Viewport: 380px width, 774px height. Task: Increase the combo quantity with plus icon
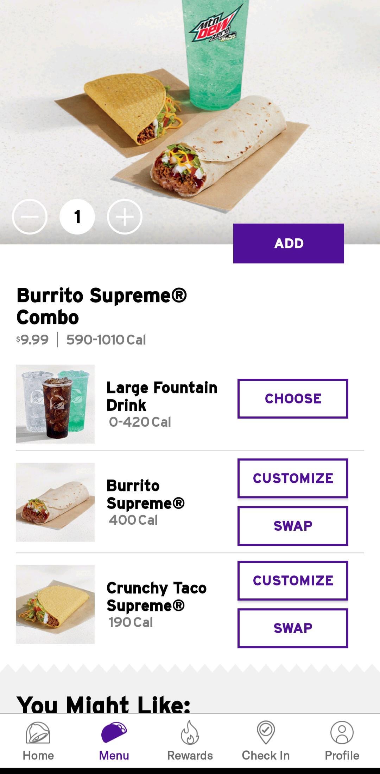[x=125, y=217]
